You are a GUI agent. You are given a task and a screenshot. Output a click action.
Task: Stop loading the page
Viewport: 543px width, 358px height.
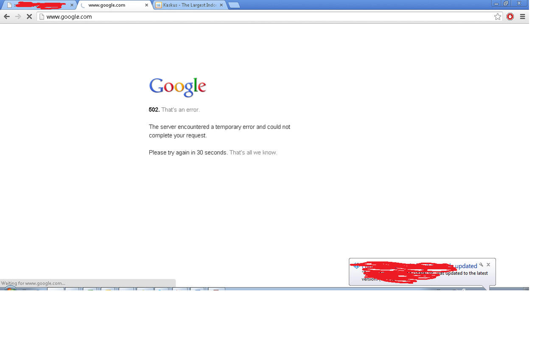(x=29, y=17)
